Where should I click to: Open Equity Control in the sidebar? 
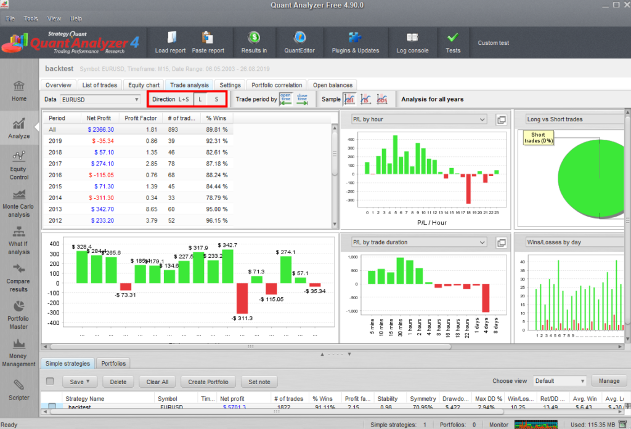click(19, 166)
